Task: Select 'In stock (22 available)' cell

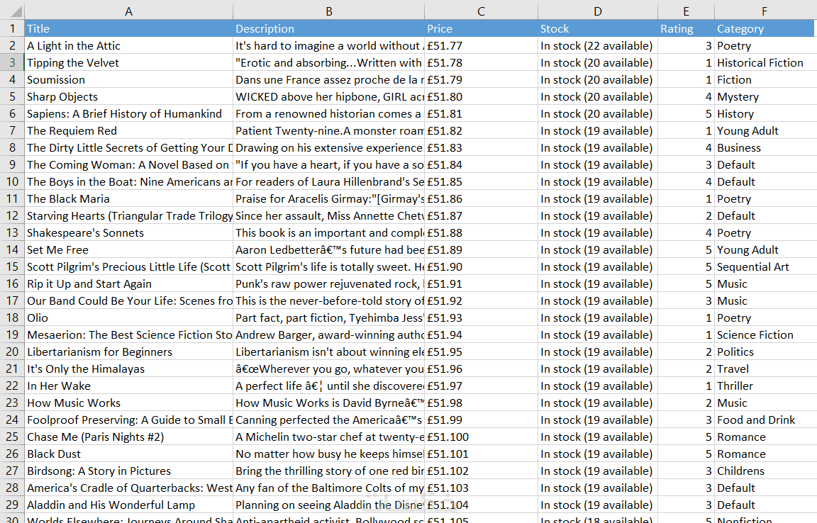Action: point(598,46)
